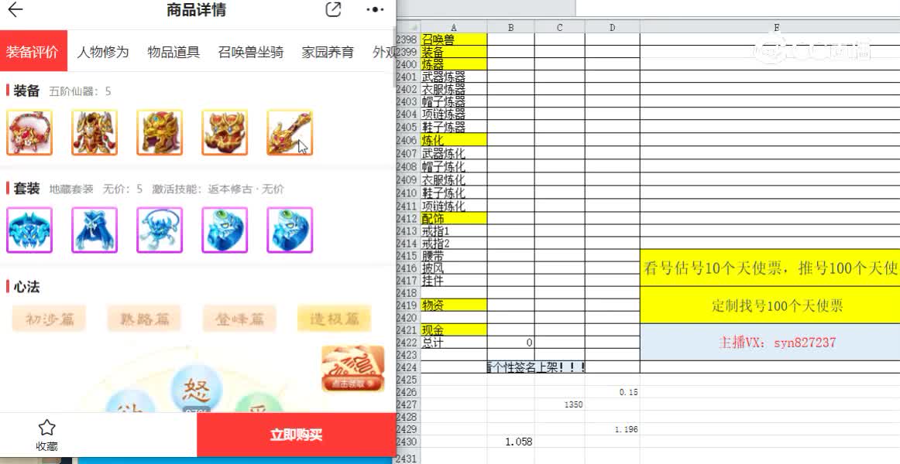Click the column B header in the spreadsheet
Image resolution: width=900 pixels, height=464 pixels.
511,26
